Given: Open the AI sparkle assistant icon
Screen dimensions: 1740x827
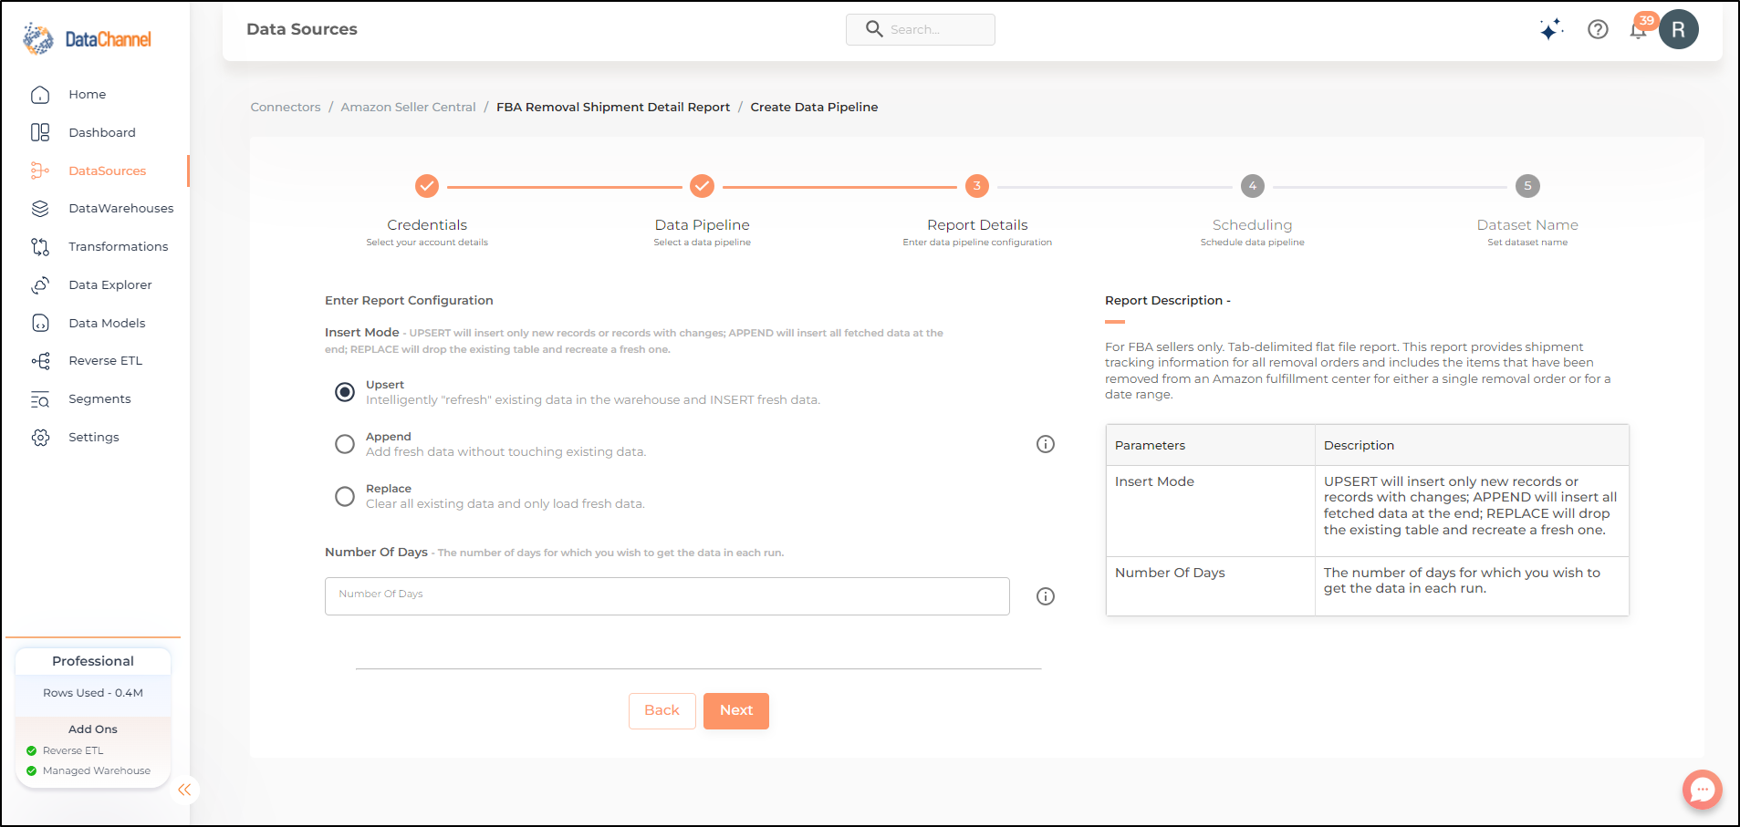Looking at the screenshot, I should (1551, 29).
